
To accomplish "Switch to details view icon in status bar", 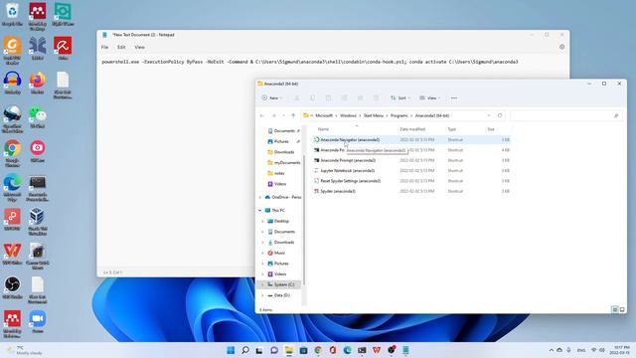I will [x=615, y=309].
